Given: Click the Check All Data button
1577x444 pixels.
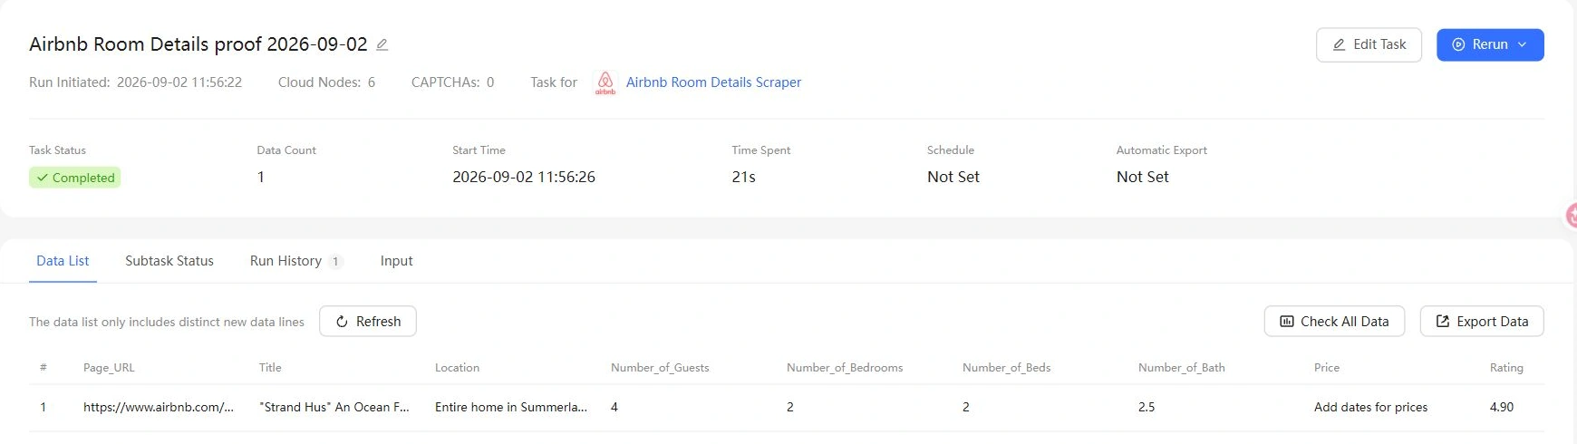Looking at the screenshot, I should [x=1334, y=322].
